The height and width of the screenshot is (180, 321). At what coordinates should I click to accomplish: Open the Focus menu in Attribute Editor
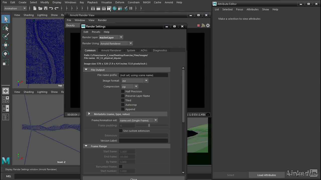239,9
